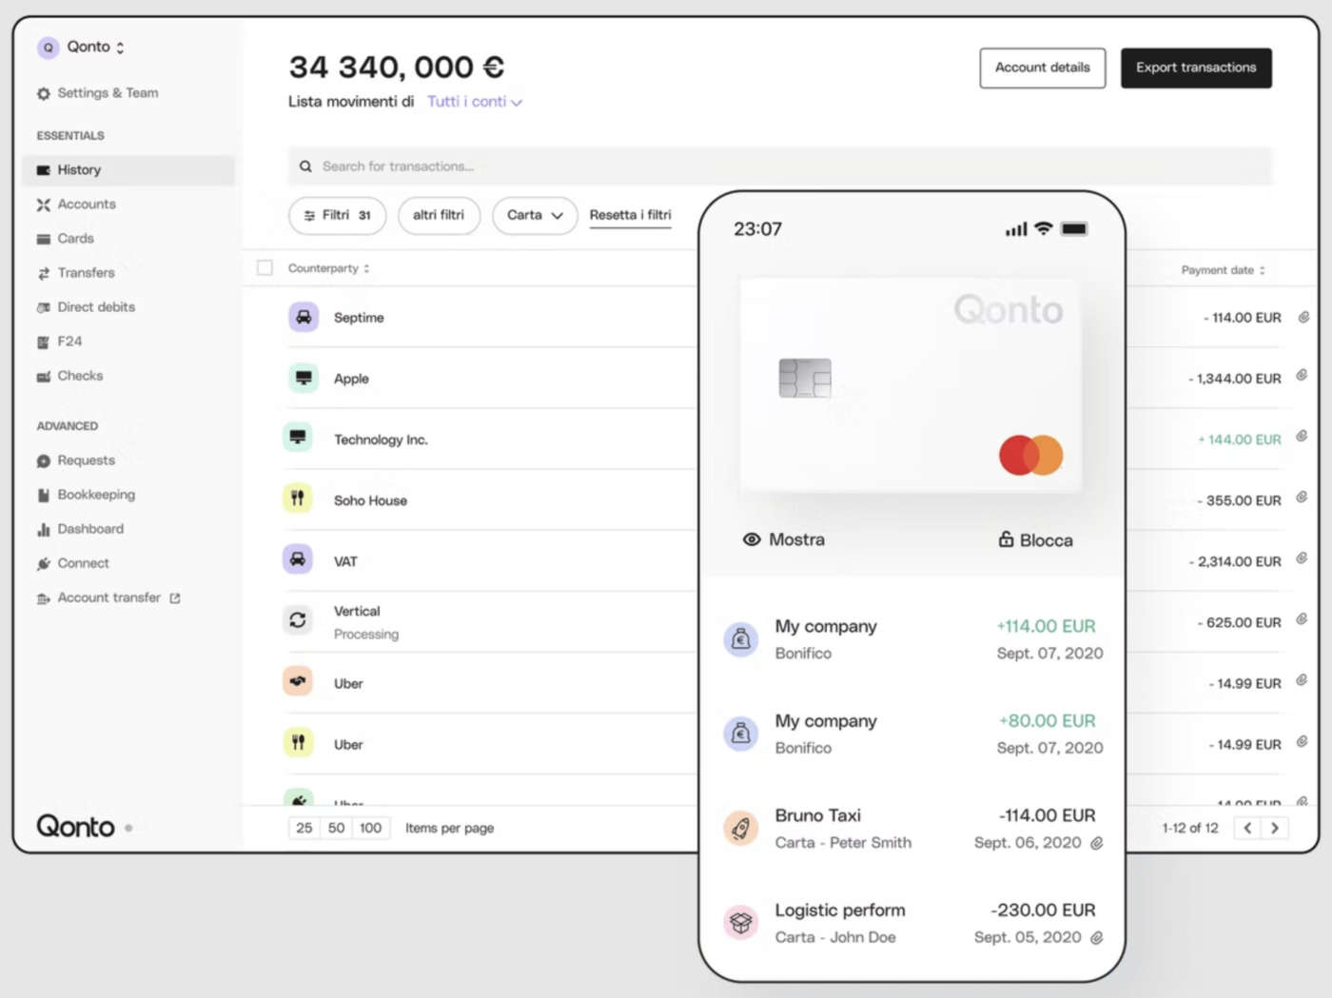Click the Bruno Taxi rocket icon on phone
The width and height of the screenshot is (1332, 998).
click(741, 829)
